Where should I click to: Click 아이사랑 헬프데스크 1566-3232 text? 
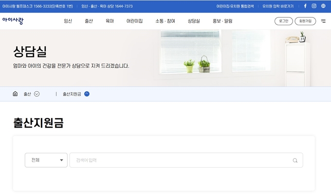tap(37, 6)
